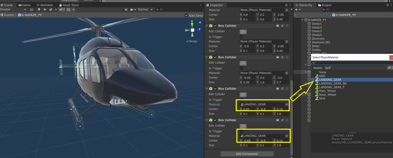Image resolution: width=393 pixels, height=158 pixels.
Task: Open Gizmos dropdown menu
Action: click(145, 9)
